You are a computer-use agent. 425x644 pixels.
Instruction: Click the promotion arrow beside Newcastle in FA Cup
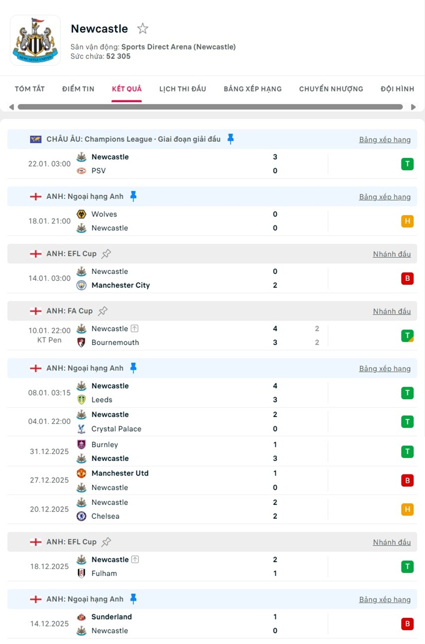coord(134,328)
